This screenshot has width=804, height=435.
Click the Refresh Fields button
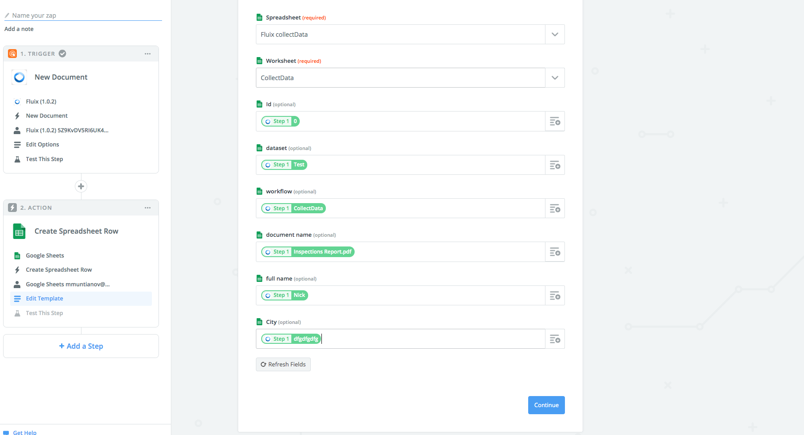pyautogui.click(x=283, y=365)
